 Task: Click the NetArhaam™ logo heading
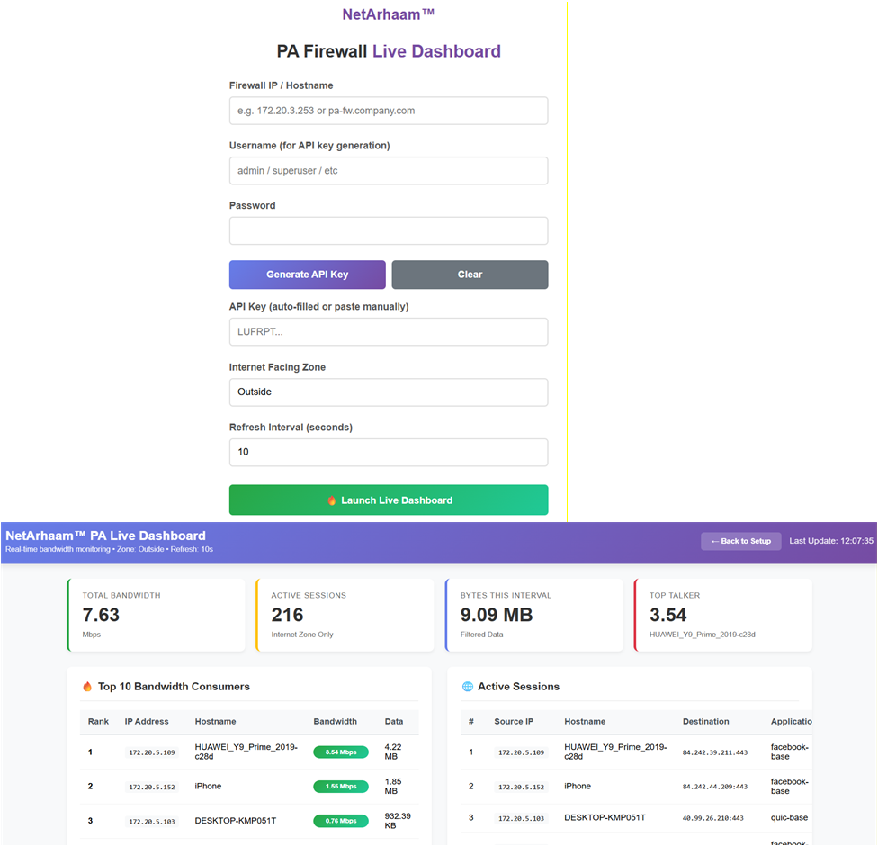(x=388, y=13)
